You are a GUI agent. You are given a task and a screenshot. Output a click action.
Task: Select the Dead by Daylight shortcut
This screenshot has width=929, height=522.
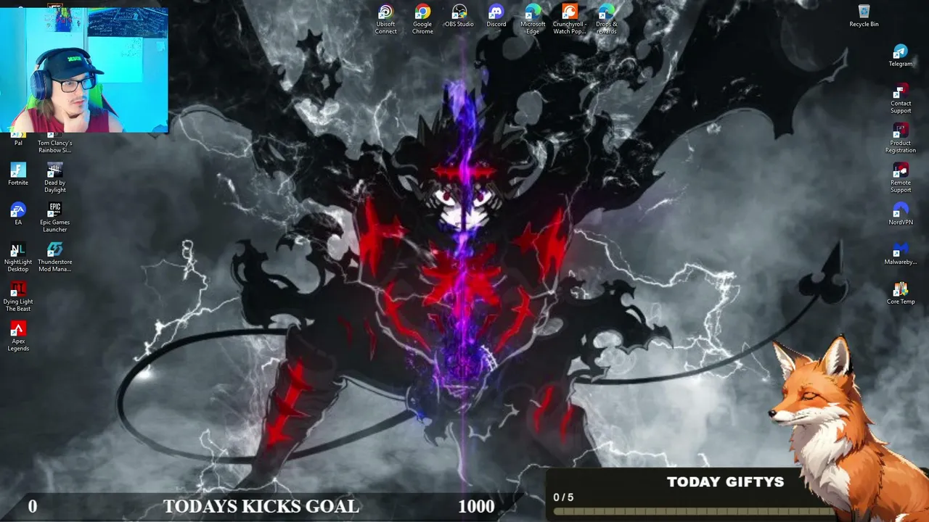coord(55,178)
